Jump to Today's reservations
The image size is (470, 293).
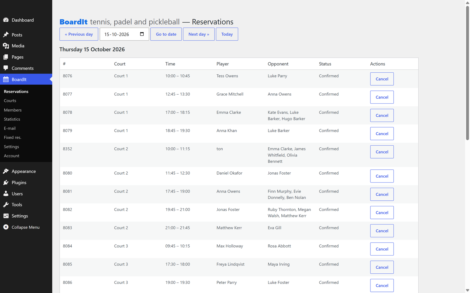pos(227,34)
